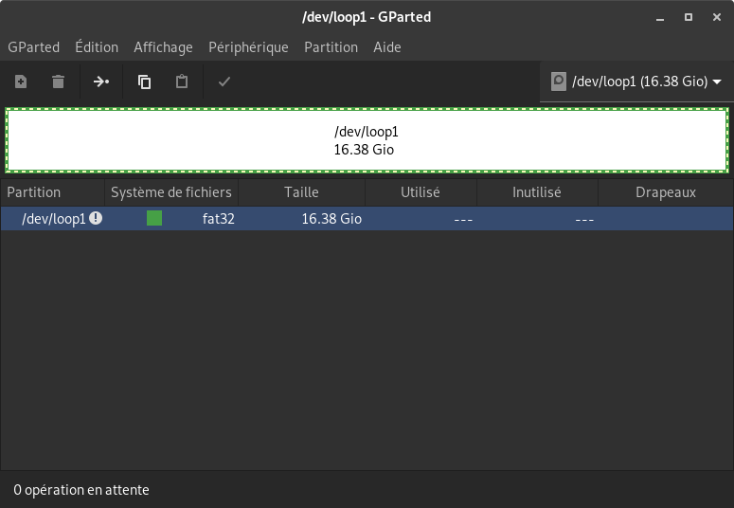Open the Aide menu
The width and height of the screenshot is (734, 508).
coord(386,47)
